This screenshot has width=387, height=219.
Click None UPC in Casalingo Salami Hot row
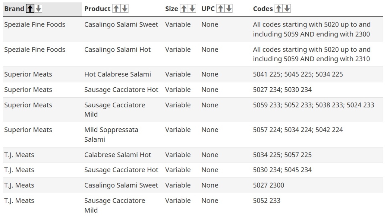pyautogui.click(x=210, y=50)
